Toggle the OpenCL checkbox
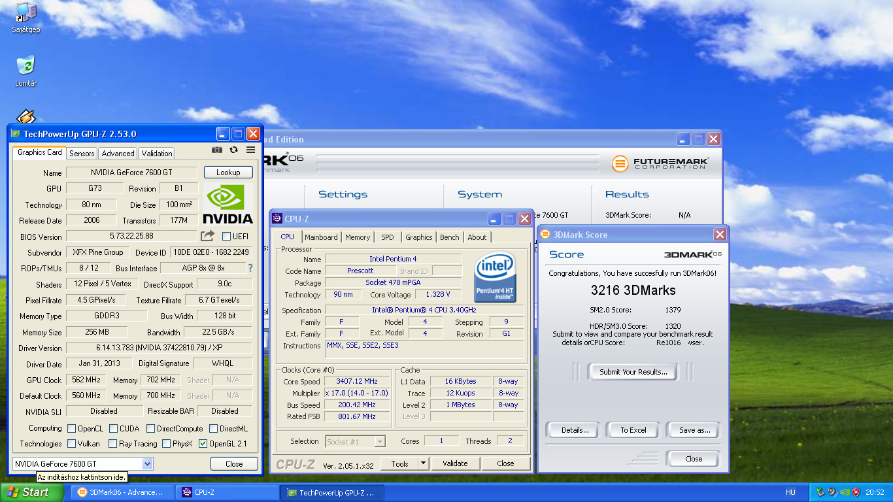The width and height of the screenshot is (893, 502). [x=71, y=429]
